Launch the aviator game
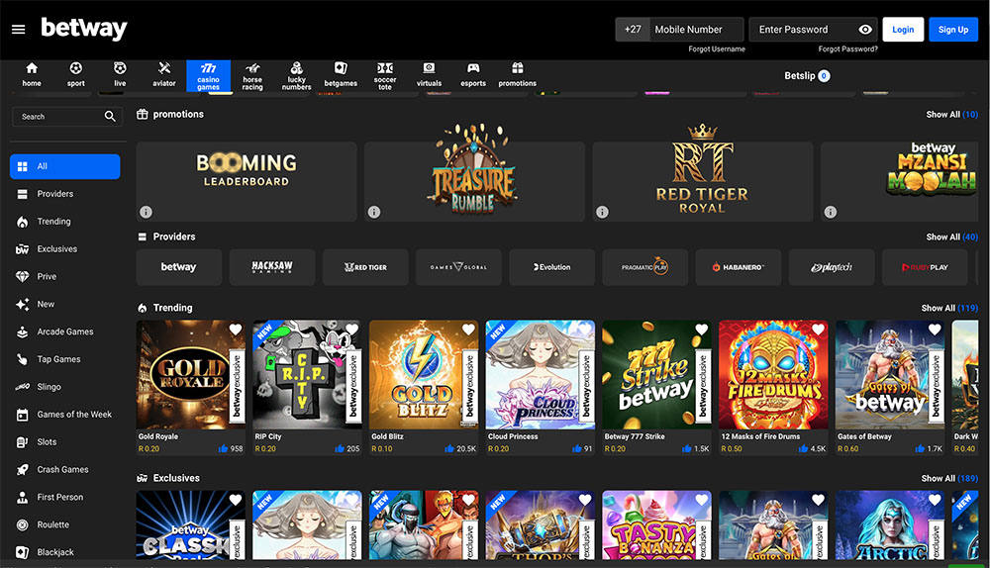Screen dimensions: 990x568 point(164,74)
